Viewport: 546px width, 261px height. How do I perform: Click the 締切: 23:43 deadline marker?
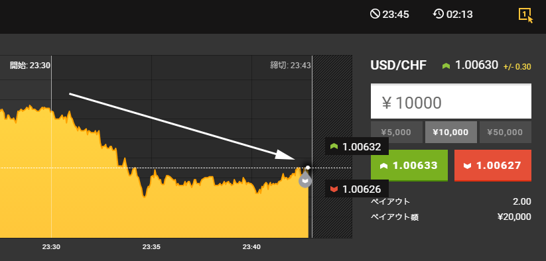click(x=291, y=66)
